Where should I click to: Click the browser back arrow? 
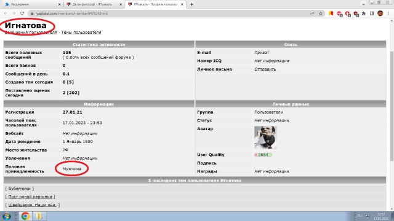(6, 14)
